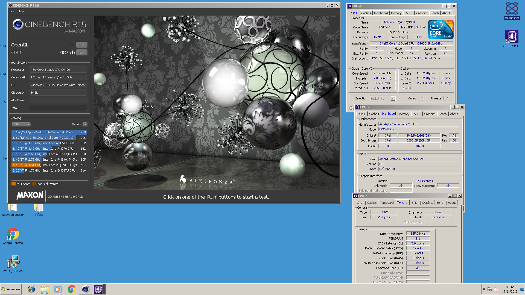Switch to Caches tab in top CPU-Z
Screen dimensions: 525x295
pyautogui.click(x=366, y=13)
